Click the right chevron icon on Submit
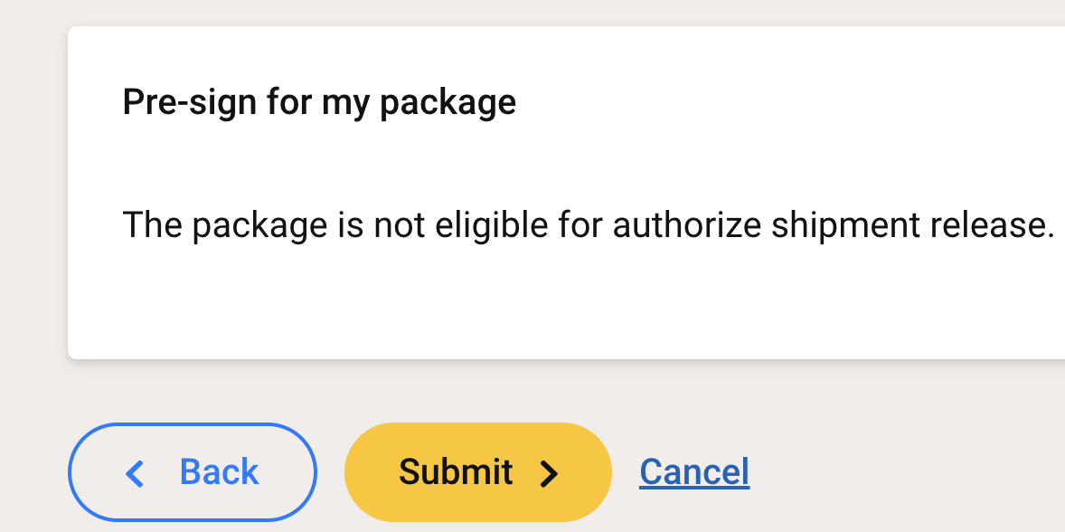 point(549,473)
